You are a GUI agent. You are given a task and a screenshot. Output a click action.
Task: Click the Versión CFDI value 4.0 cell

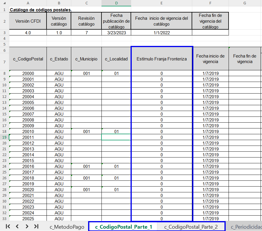(x=28, y=33)
